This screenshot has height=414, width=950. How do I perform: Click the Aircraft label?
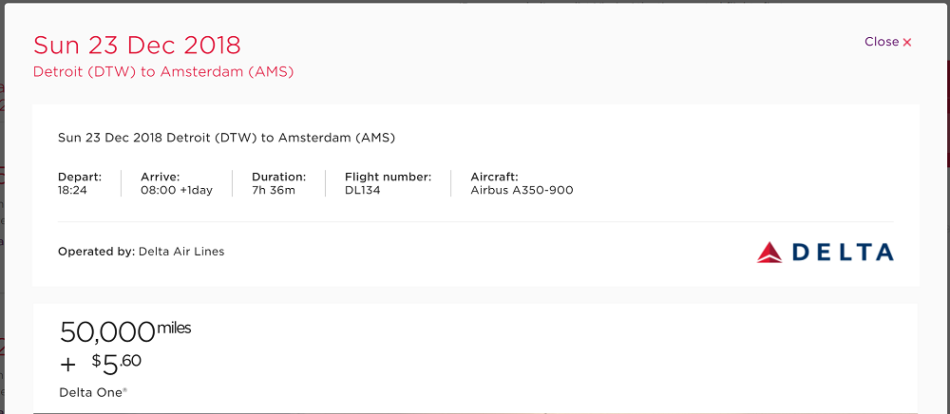coord(494,177)
